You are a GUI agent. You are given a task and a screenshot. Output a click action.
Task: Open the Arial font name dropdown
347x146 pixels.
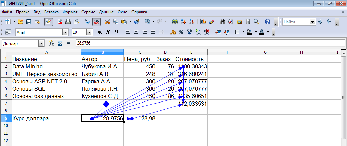pos(65,32)
